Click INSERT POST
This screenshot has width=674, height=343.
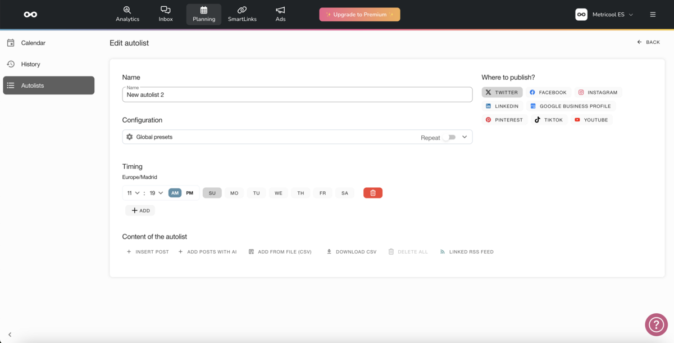coord(148,252)
